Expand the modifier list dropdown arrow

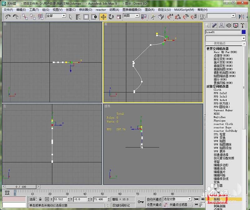243,38
